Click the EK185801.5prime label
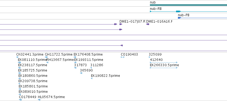The image size is (227, 101). pyautogui.click(x=33, y=86)
